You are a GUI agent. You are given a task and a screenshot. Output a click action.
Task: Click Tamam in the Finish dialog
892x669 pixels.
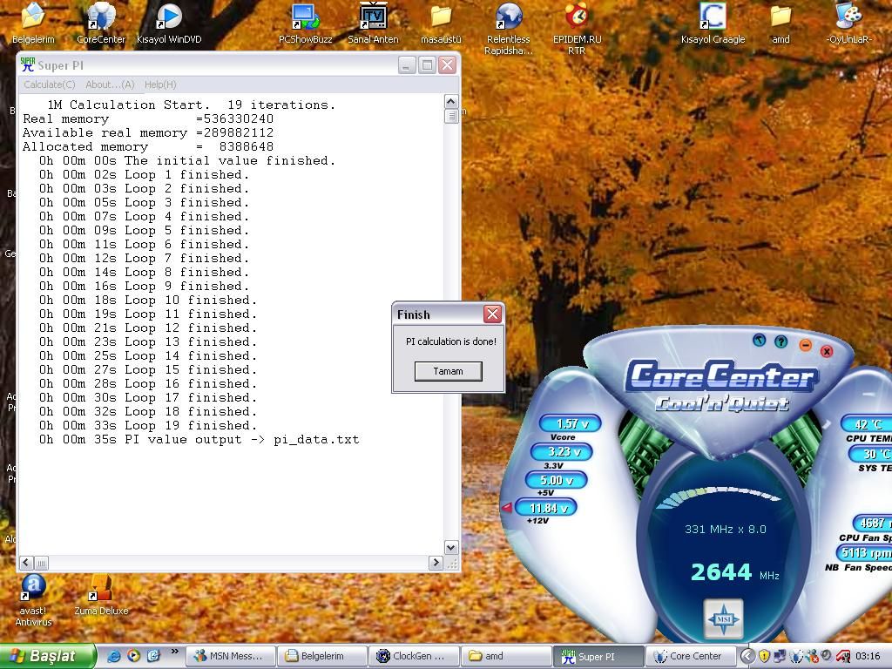449,371
